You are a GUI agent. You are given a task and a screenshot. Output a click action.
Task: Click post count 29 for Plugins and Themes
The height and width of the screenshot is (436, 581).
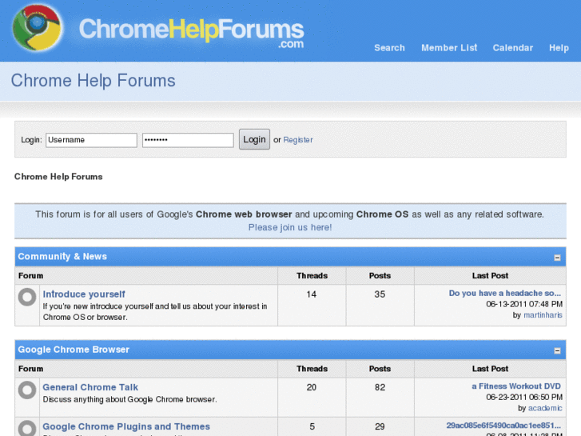pyautogui.click(x=380, y=426)
